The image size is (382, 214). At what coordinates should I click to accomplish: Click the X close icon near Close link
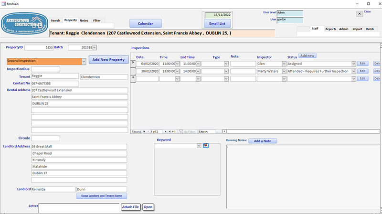point(360,14)
